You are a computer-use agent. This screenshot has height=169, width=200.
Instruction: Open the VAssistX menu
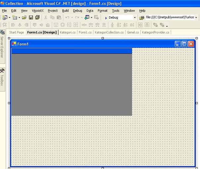38,11
